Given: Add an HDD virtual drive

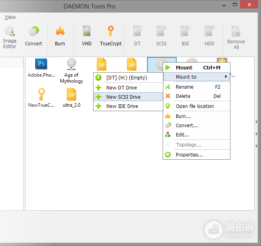Looking at the screenshot, I should coord(209,36).
